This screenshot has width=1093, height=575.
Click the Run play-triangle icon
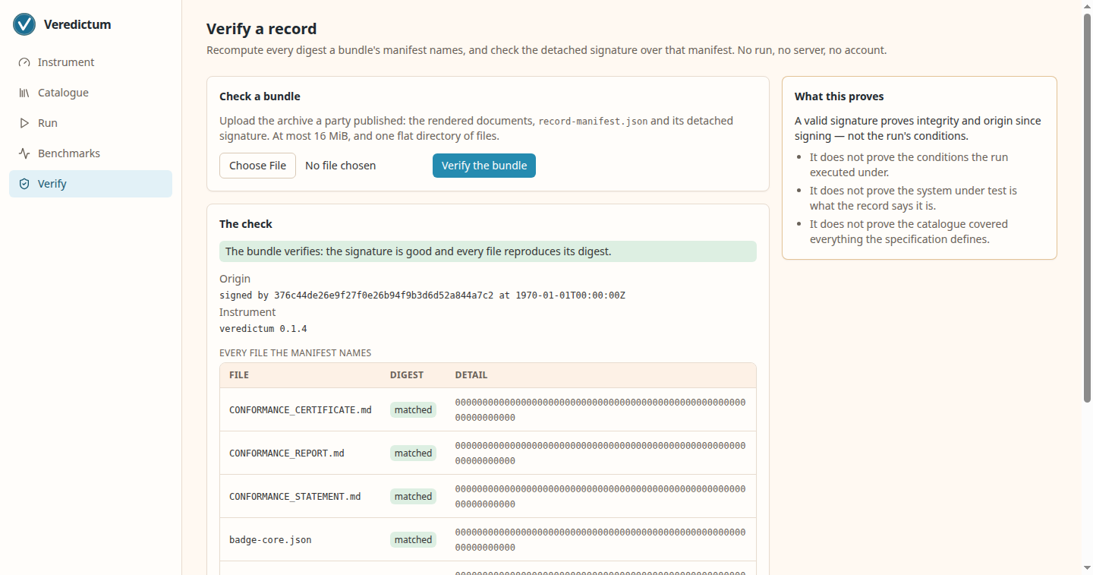[x=24, y=123]
